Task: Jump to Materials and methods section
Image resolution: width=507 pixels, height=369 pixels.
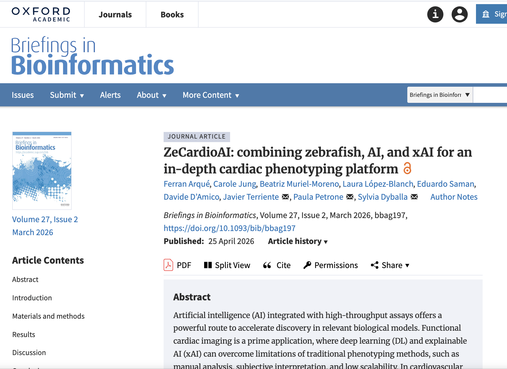Action: point(48,316)
